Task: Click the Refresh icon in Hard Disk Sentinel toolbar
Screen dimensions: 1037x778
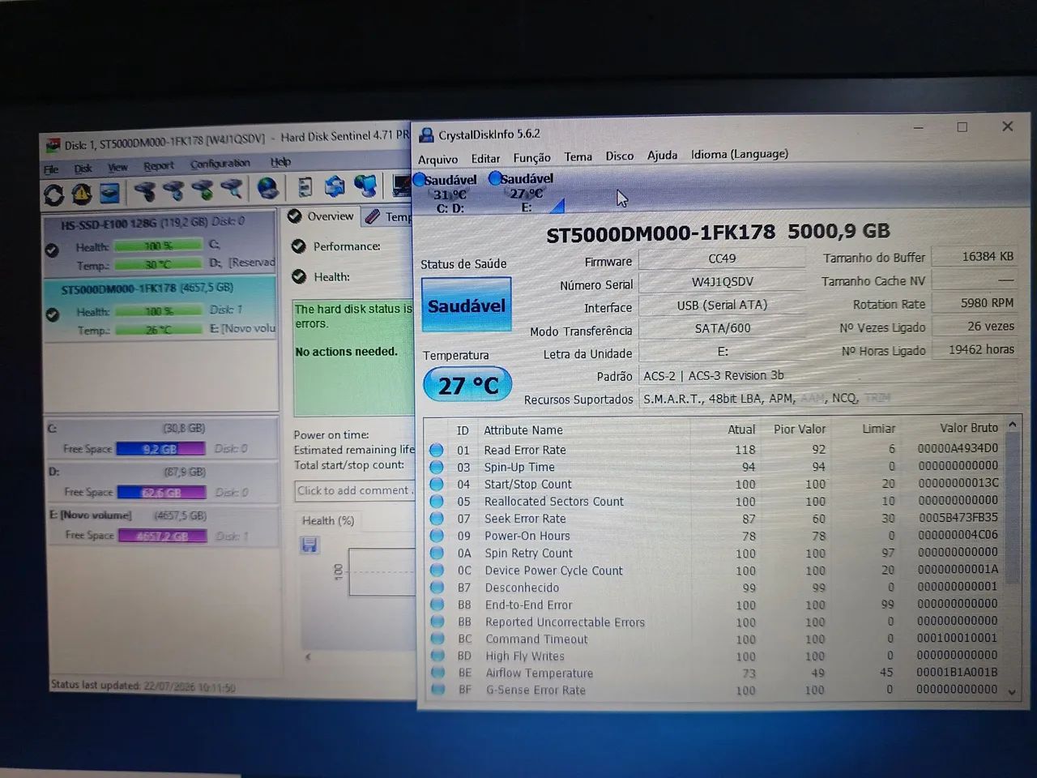Action: pos(53,194)
